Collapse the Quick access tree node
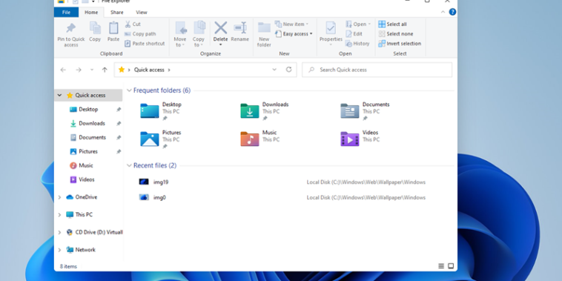Image resolution: width=562 pixels, height=281 pixels. pyautogui.click(x=59, y=96)
